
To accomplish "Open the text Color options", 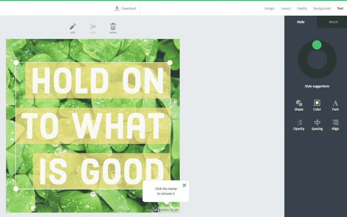I will 317,105.
